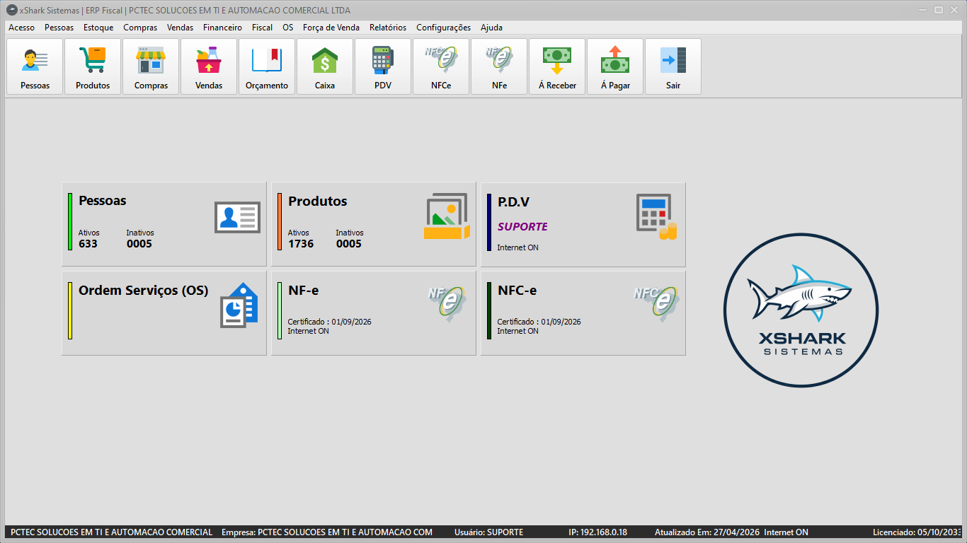
Task: Open the Ordem Serviços (OS) card title
Action: (x=144, y=291)
